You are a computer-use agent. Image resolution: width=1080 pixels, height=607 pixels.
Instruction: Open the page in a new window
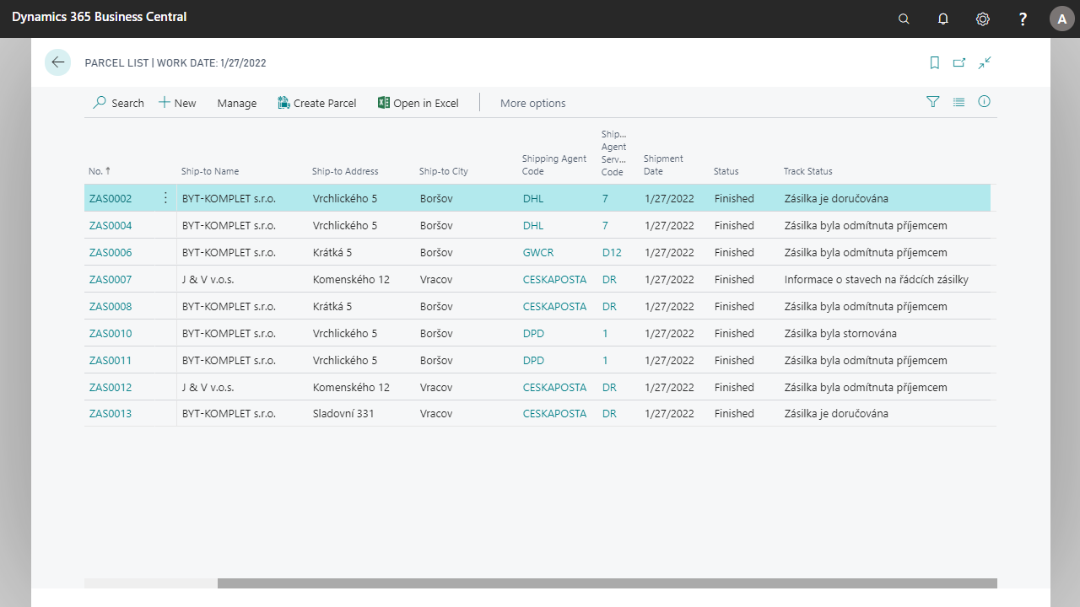[959, 62]
